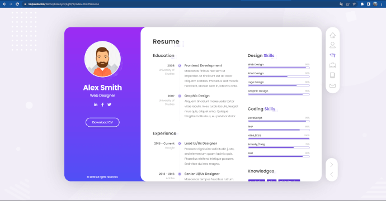Go to next page with right chevron

pos(332,165)
